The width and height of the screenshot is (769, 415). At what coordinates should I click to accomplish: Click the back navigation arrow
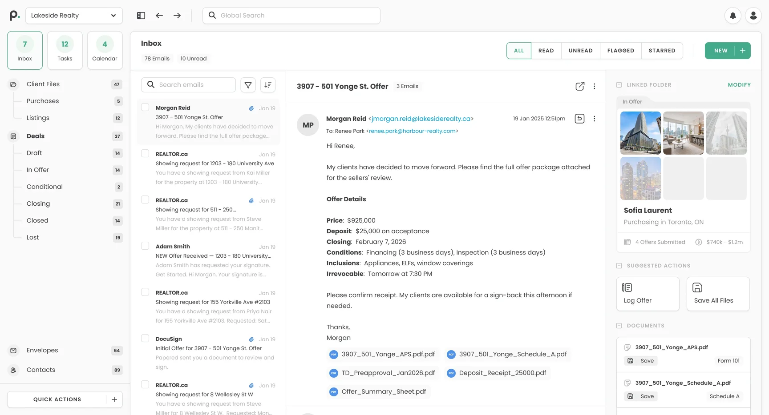[x=159, y=15]
